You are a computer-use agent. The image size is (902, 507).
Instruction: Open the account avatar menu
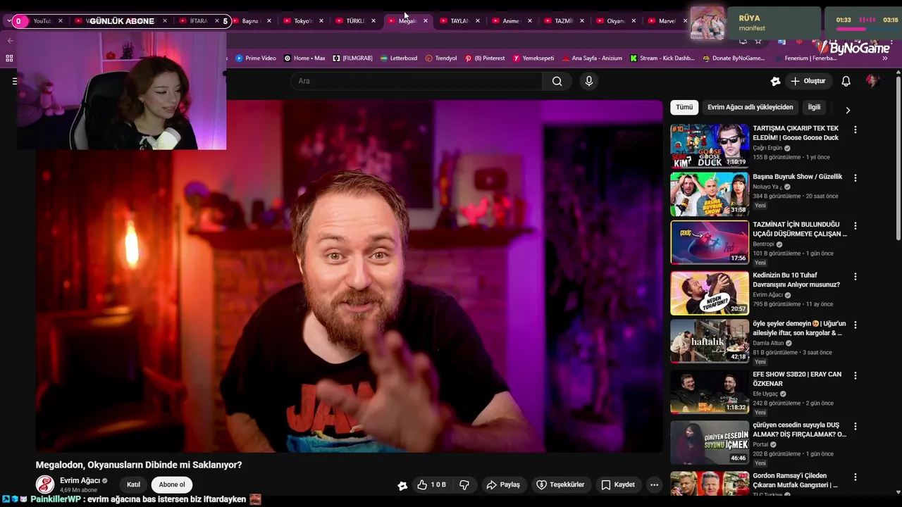tap(872, 81)
